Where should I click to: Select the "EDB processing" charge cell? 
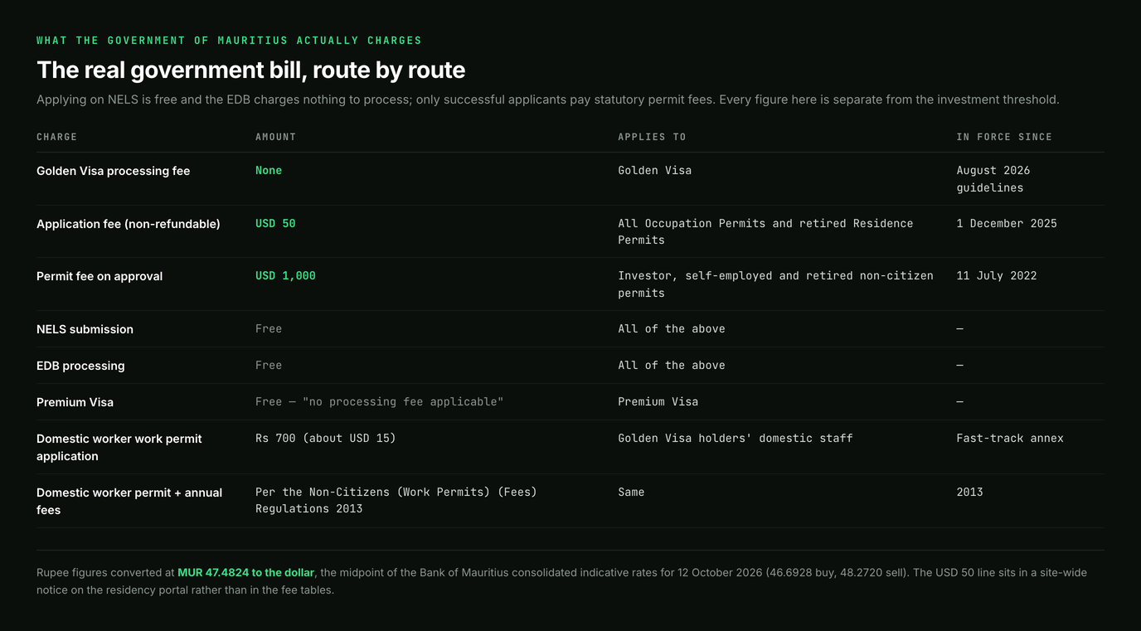[x=80, y=366]
